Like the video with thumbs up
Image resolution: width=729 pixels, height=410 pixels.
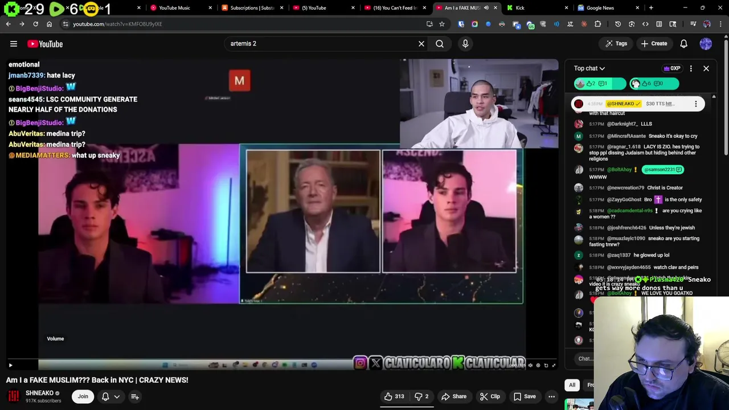tap(394, 396)
